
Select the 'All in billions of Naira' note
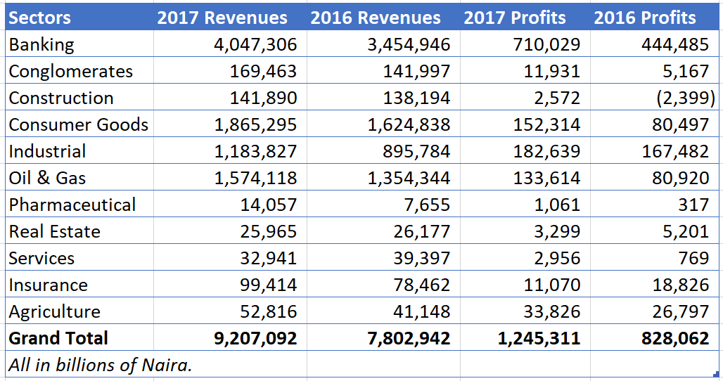(x=101, y=365)
